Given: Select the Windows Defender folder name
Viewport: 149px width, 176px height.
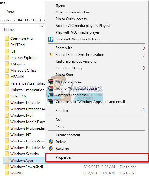Looking at the screenshot, I should pos(26,102).
